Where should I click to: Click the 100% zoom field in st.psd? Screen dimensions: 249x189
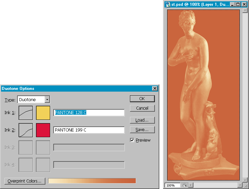(x=173, y=185)
